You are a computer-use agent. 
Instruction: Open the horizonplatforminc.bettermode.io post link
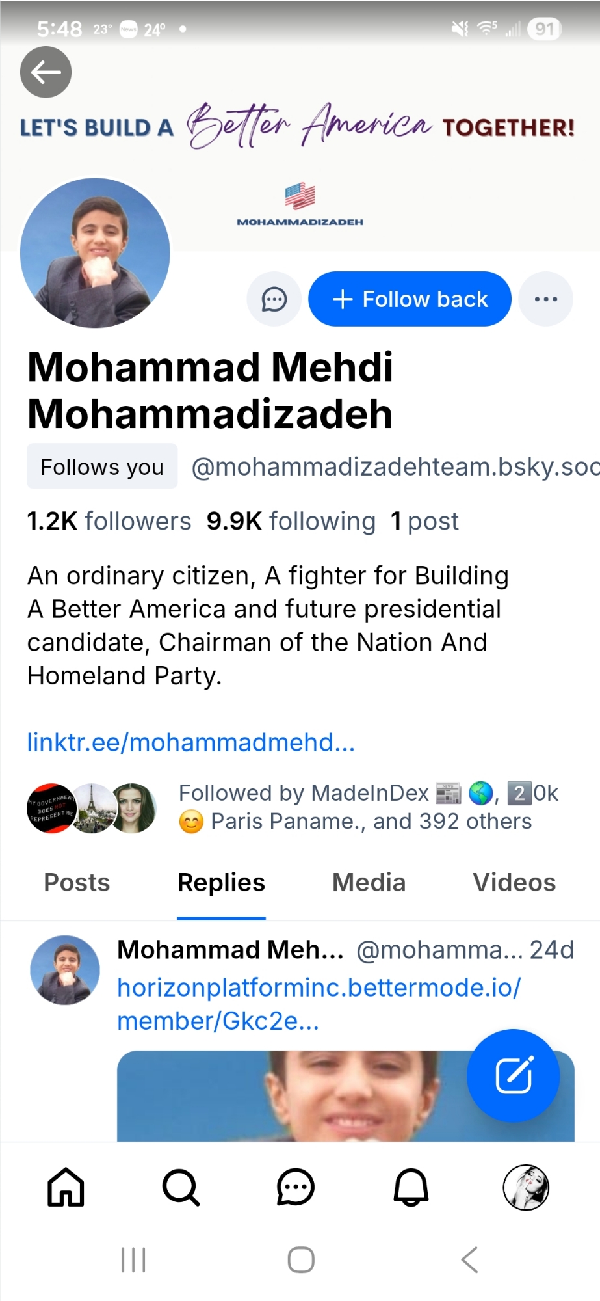point(319,1004)
